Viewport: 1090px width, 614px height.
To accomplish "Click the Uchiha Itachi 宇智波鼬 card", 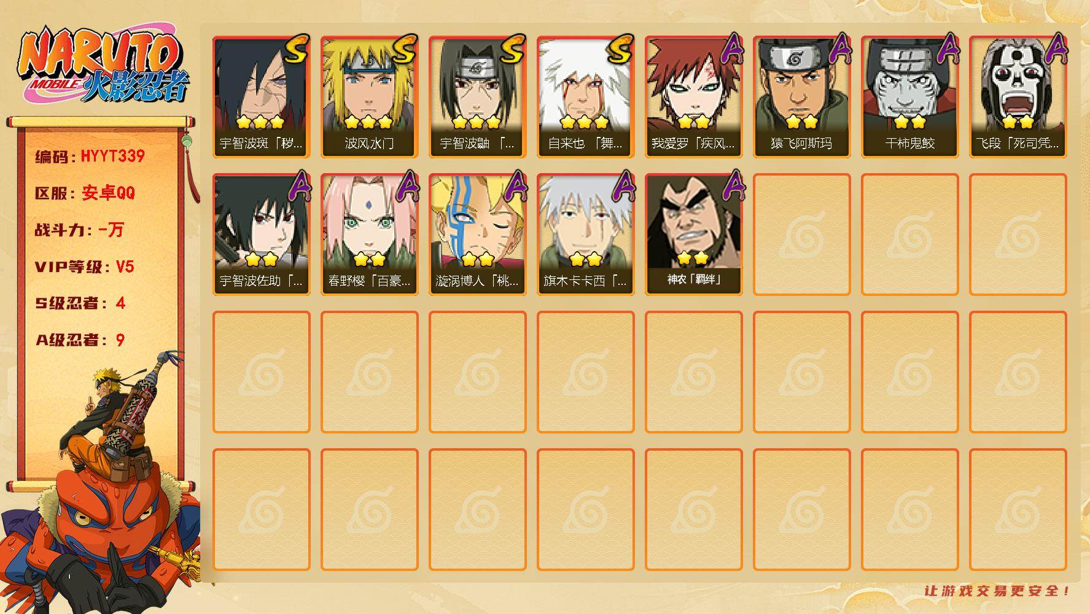I will click(477, 97).
